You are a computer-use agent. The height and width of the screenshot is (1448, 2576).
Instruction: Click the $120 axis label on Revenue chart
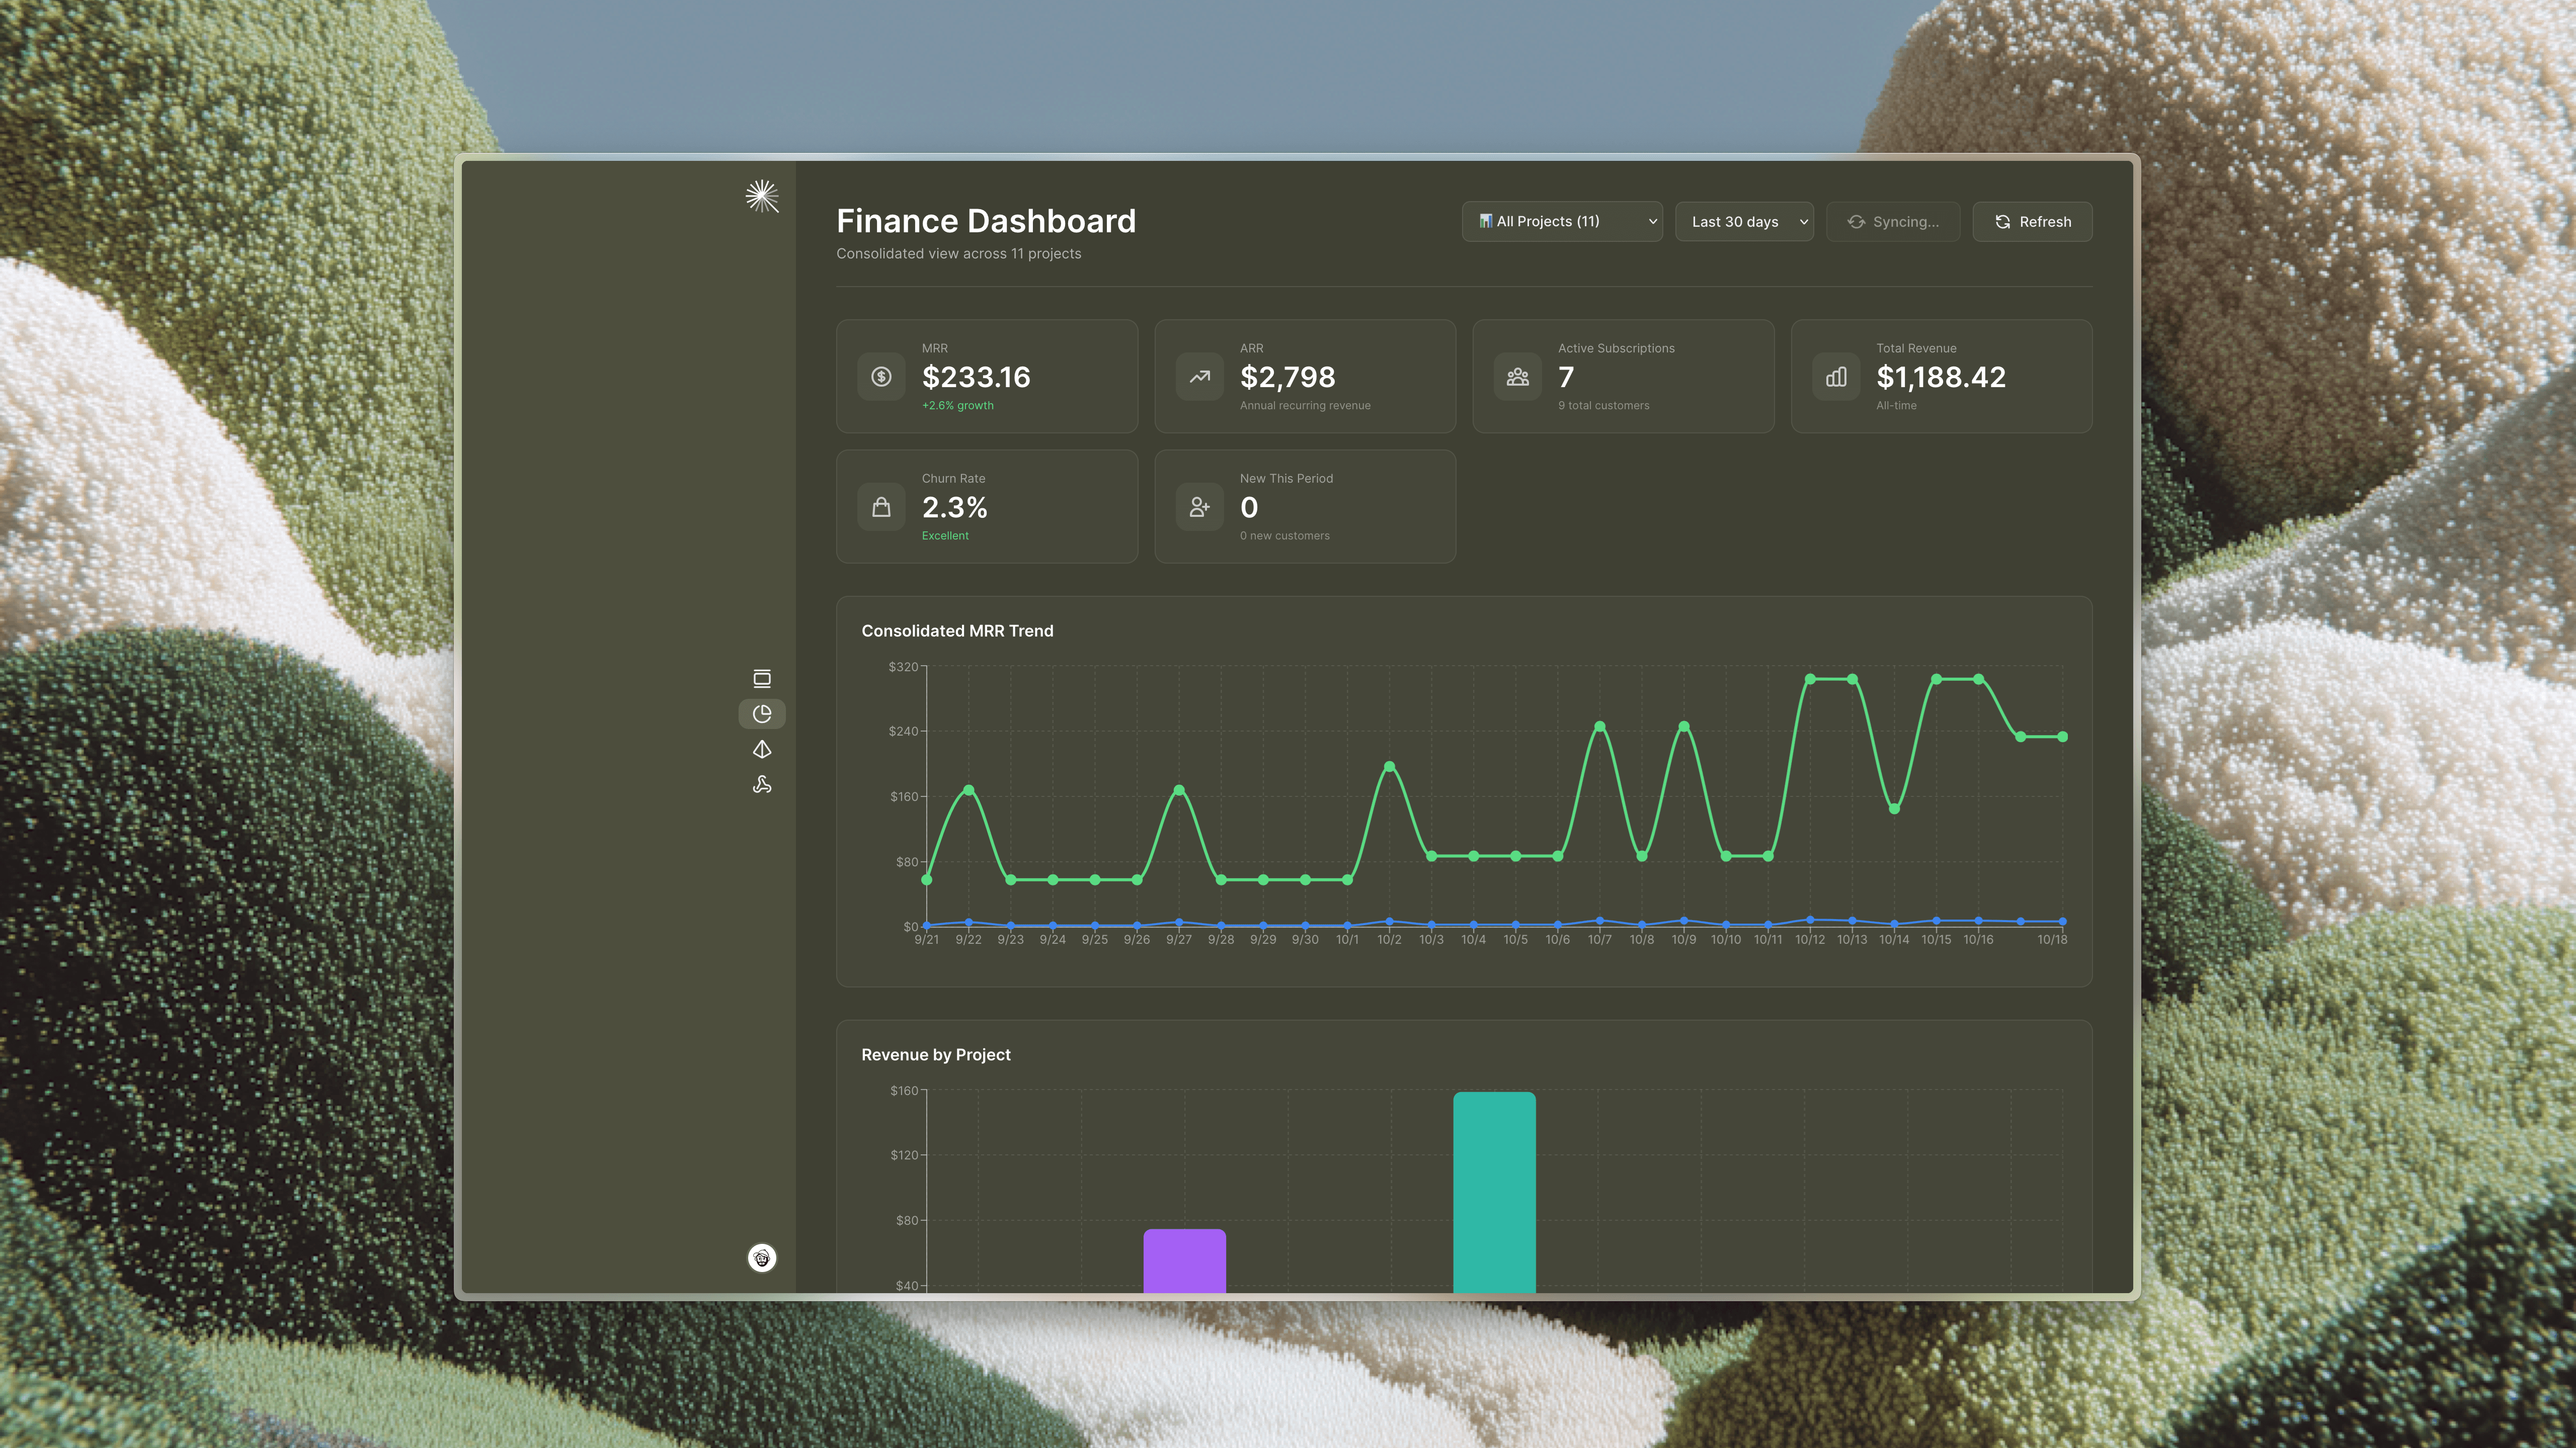[904, 1154]
